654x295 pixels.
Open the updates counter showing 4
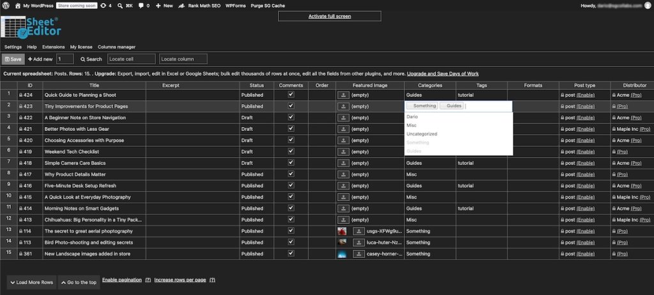click(x=106, y=6)
